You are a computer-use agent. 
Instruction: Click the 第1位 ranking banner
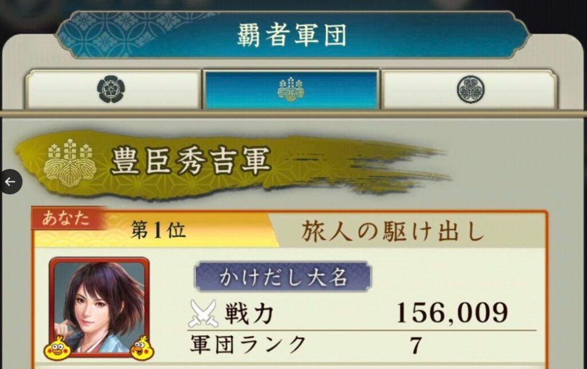[x=157, y=230]
